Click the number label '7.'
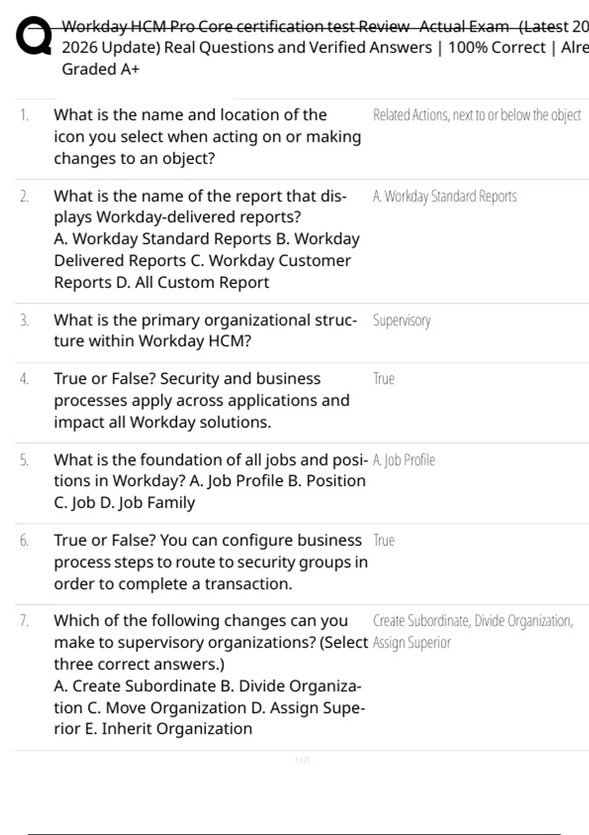589x835 pixels. coord(24,621)
